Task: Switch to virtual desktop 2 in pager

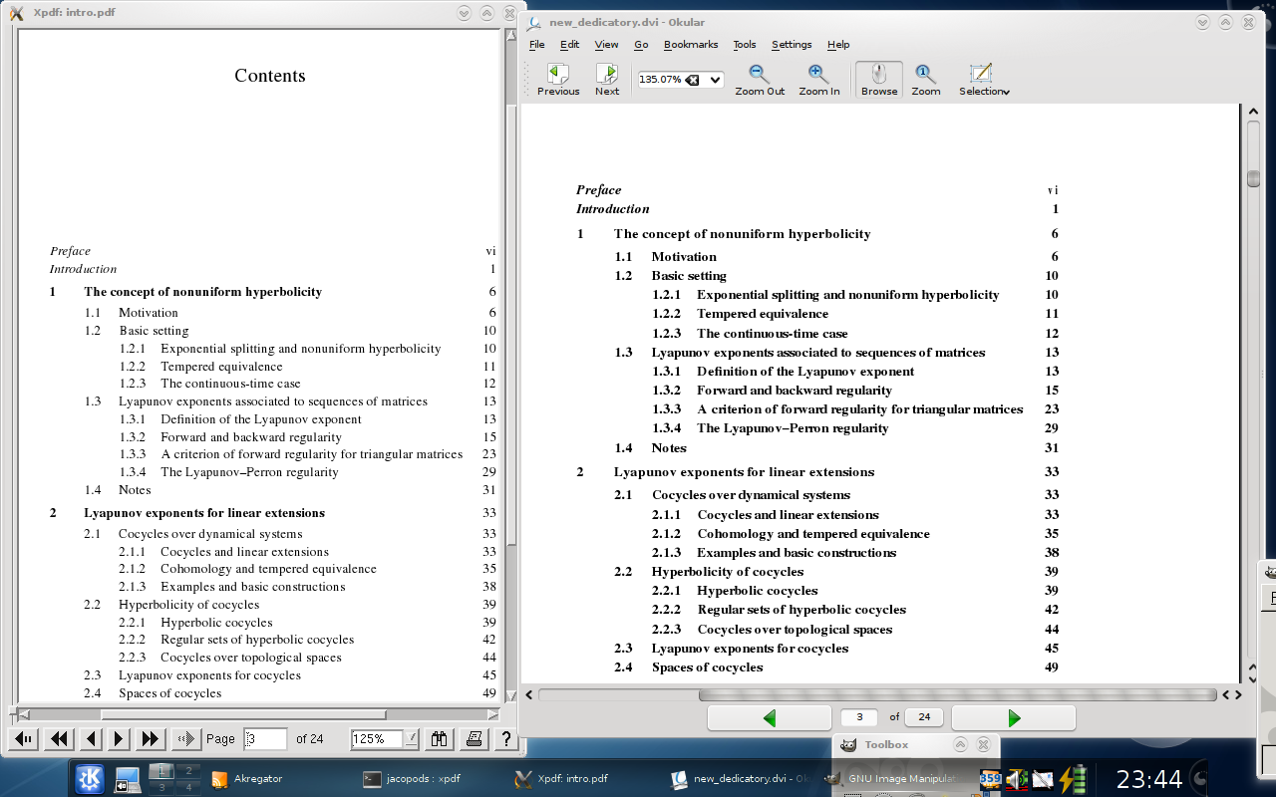Action: 187,770
